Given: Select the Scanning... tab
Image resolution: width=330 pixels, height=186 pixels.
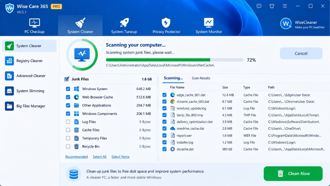Looking at the screenshot, I should (x=173, y=78).
